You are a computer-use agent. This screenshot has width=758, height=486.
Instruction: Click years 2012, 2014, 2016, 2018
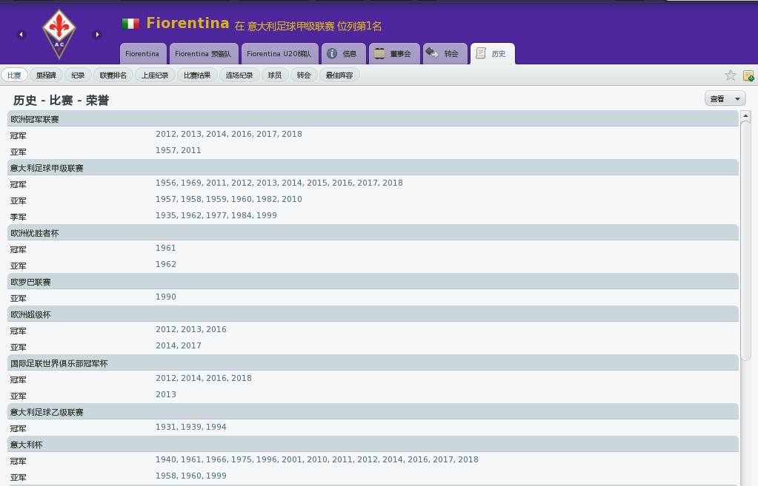[x=204, y=379]
